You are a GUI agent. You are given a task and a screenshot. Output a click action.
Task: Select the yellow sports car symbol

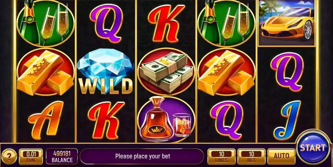[x=286, y=23]
